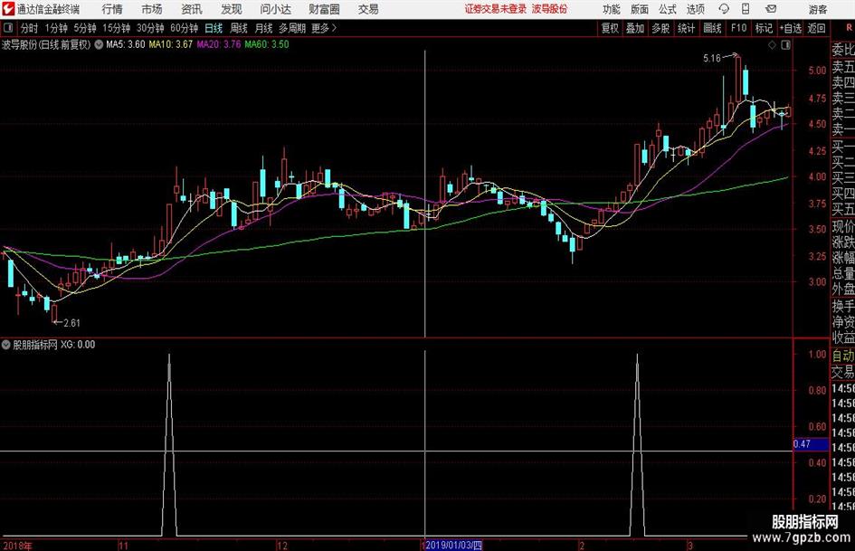Screen dimensions: 855x551
Task: Click the MA5: 3.60 label
Action: point(126,44)
